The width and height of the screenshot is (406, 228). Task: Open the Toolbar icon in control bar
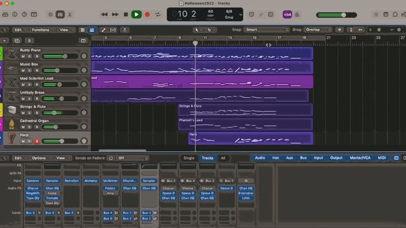pyautogui.click(x=34, y=15)
